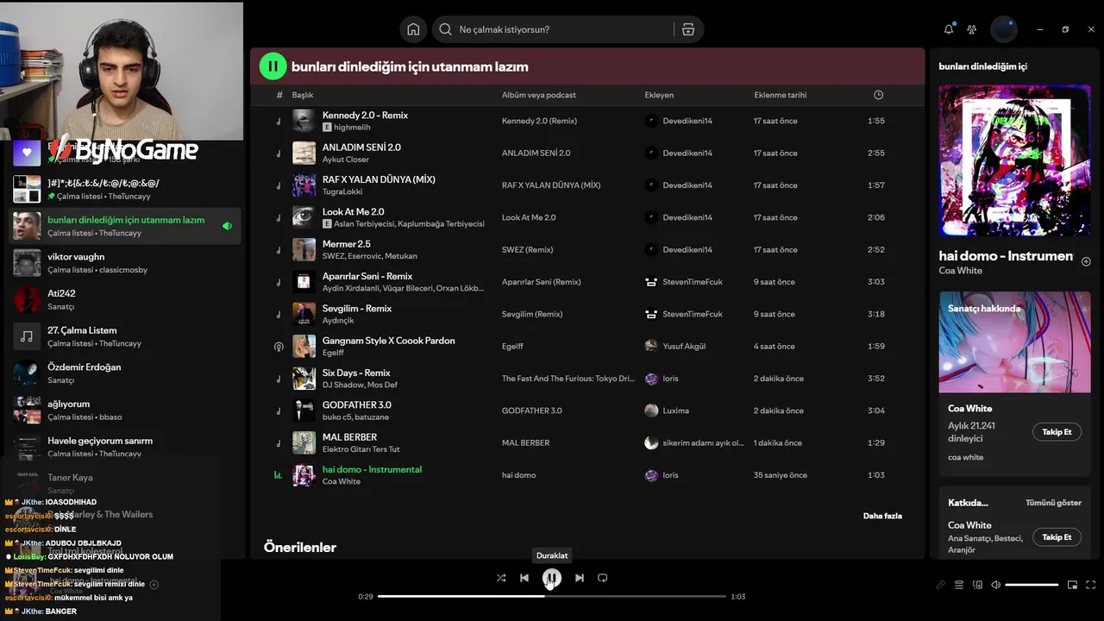
Task: Click the now playing album artwork
Action: [x=1014, y=160]
